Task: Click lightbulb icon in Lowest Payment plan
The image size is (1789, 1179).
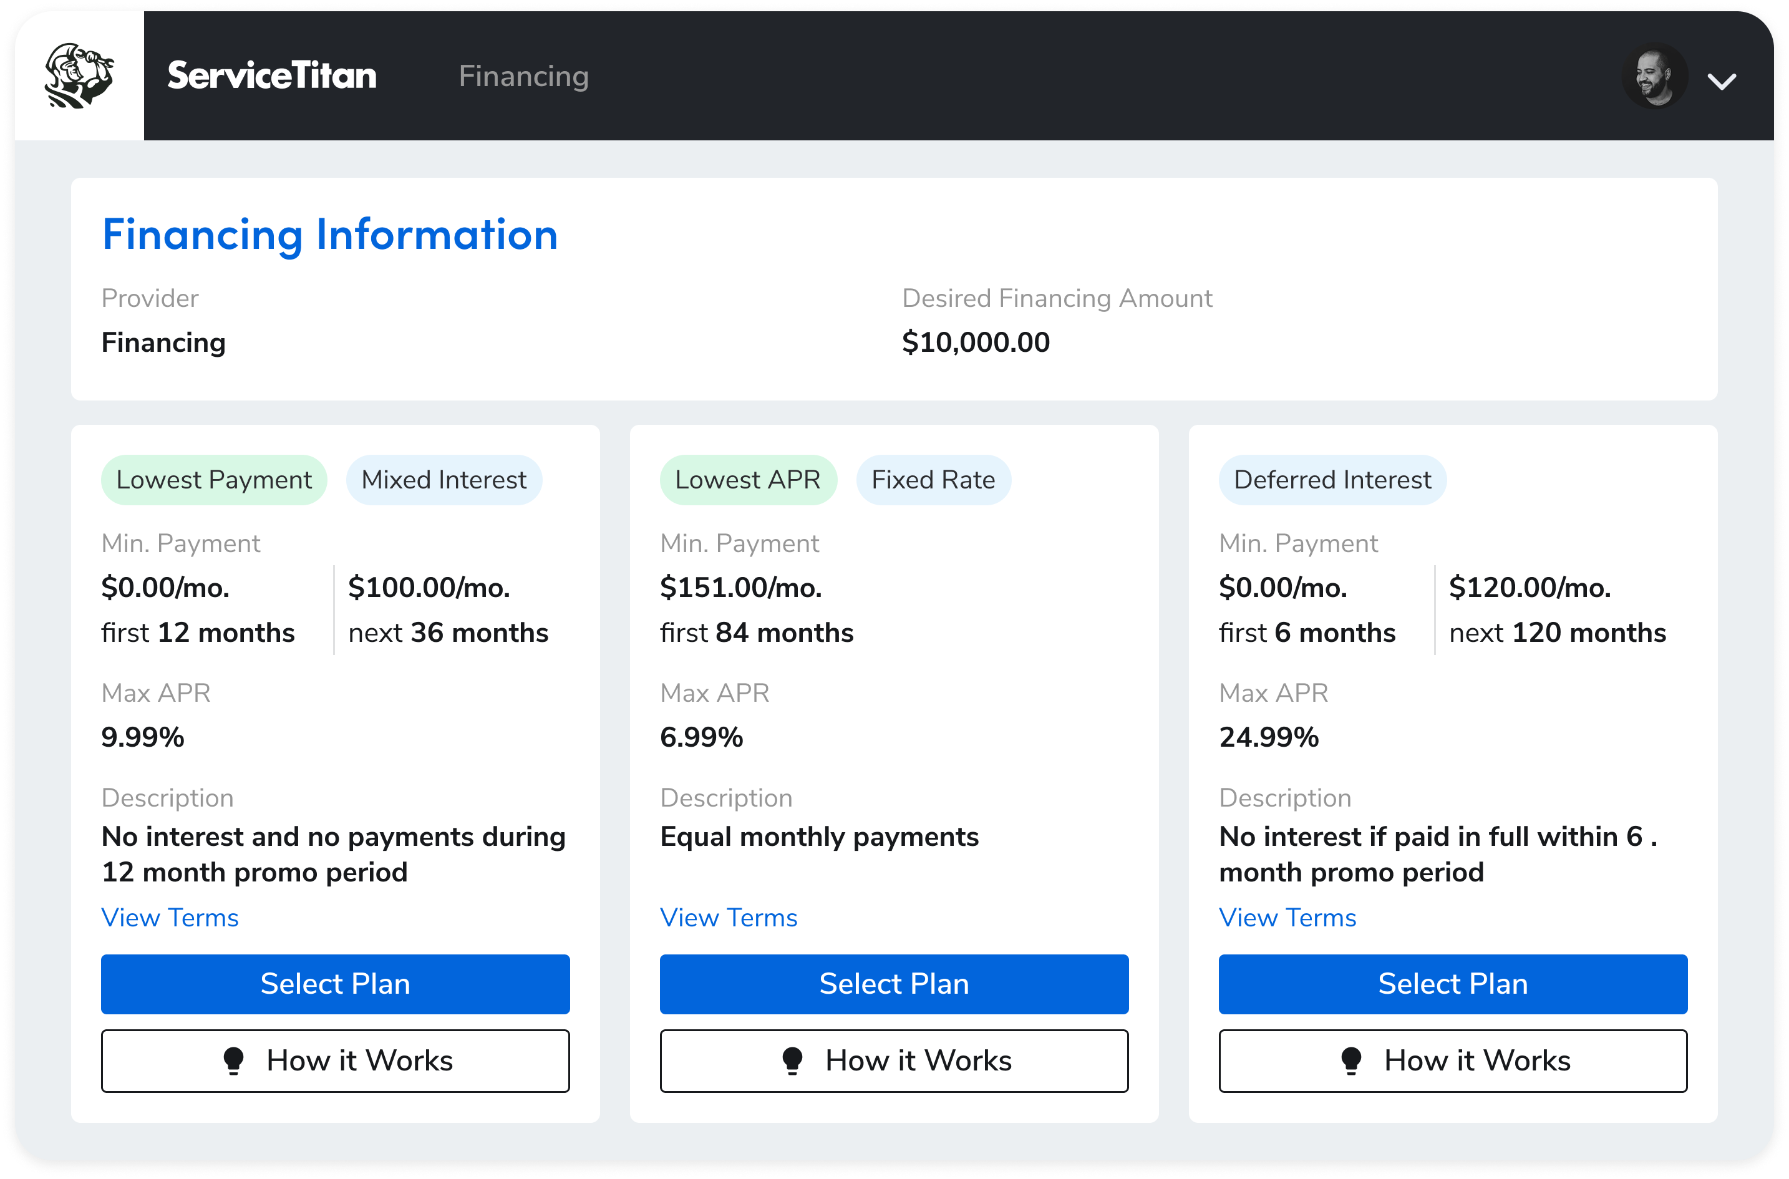Action: coord(234,1060)
